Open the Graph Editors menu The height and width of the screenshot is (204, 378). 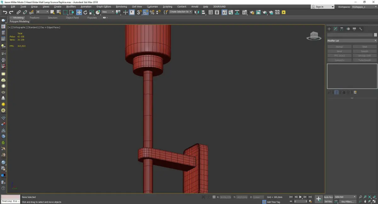[104, 7]
